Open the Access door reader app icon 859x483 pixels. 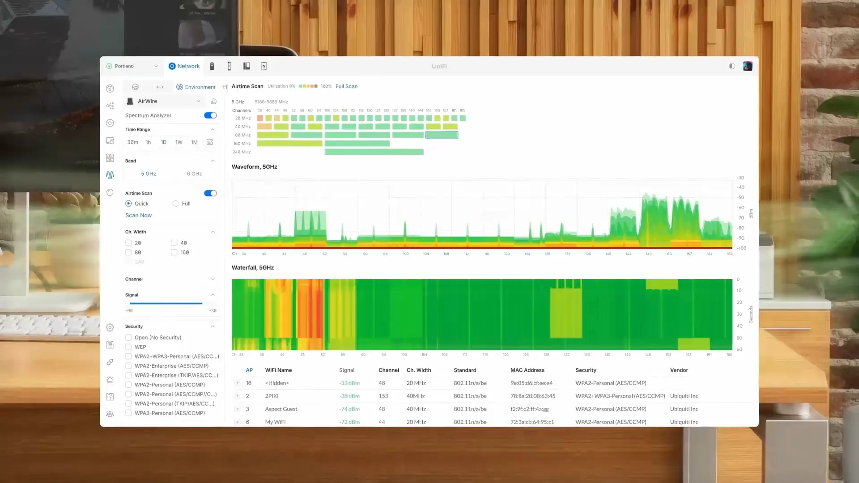coord(229,66)
